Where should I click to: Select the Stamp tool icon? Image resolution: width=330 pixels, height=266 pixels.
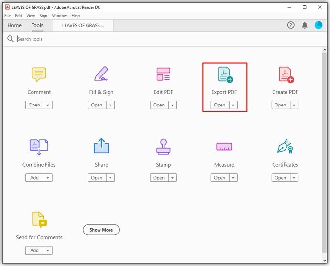[164, 147]
